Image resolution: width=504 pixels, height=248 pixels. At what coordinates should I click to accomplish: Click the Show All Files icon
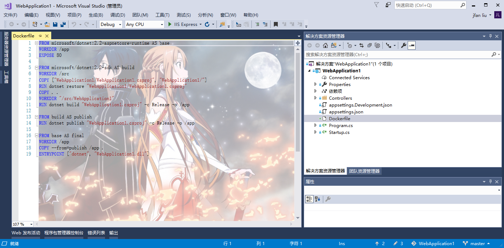click(377, 45)
